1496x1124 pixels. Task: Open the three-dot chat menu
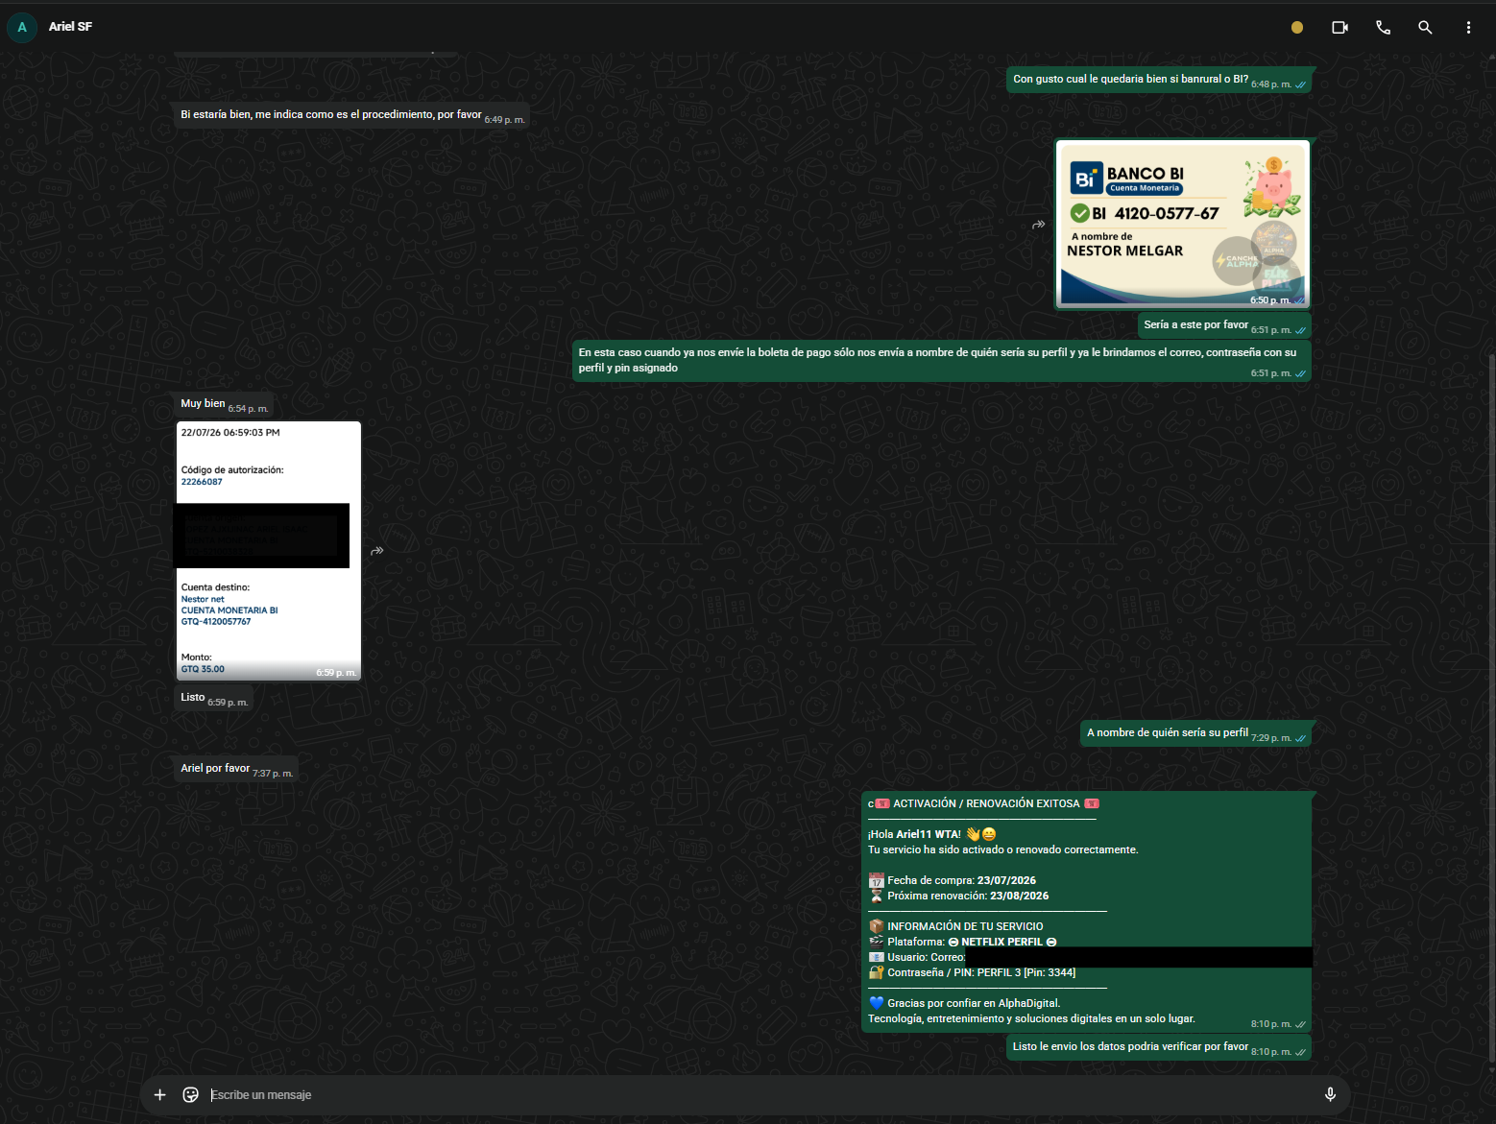click(x=1468, y=28)
